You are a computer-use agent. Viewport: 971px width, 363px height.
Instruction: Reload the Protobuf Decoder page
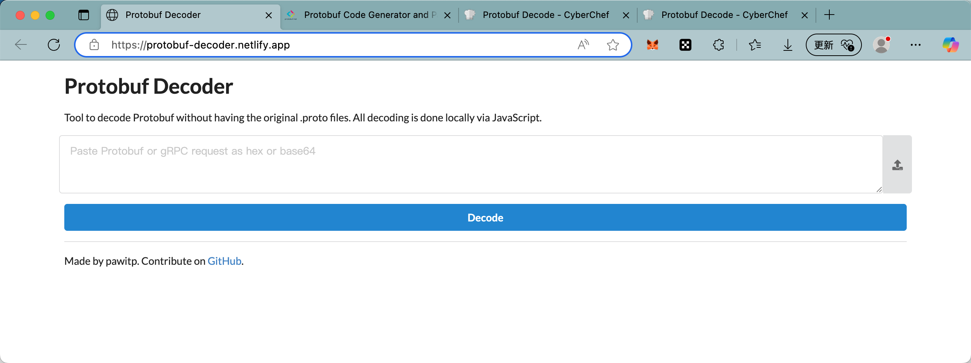click(x=54, y=44)
